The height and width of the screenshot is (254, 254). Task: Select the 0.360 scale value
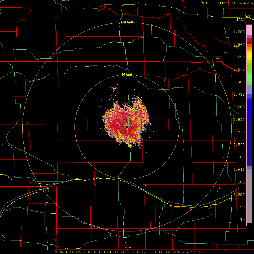(x=239, y=182)
